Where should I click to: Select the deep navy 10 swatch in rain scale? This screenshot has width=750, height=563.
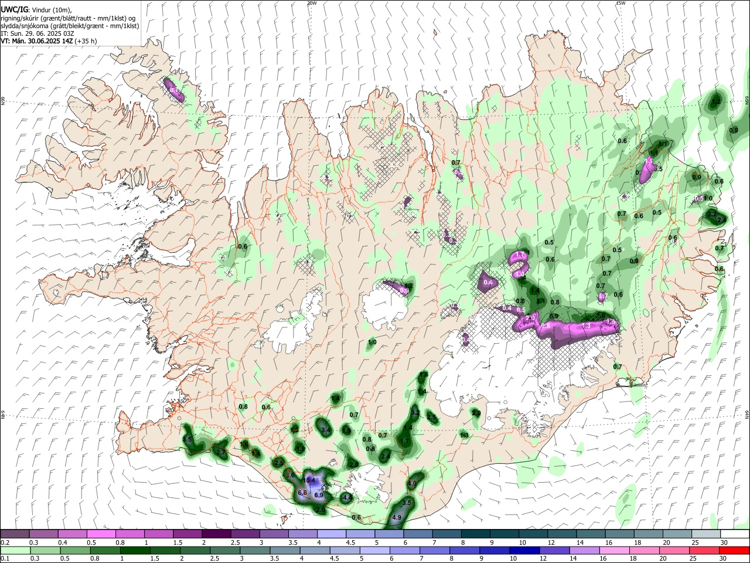click(x=524, y=551)
